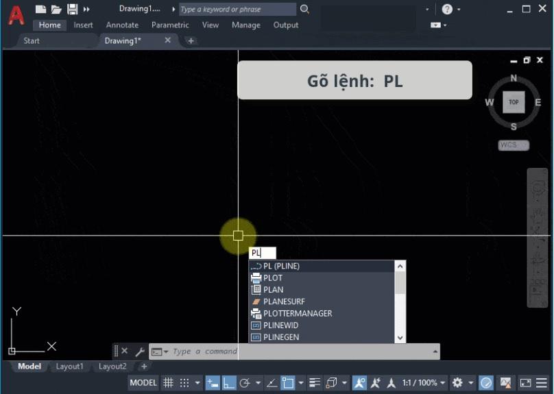
Task: Switch to the Layout1 tab
Action: click(x=69, y=367)
